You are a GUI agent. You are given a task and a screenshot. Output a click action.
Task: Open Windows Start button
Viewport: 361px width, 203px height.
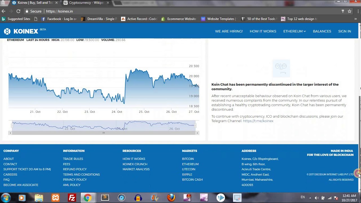pyautogui.click(x=6, y=198)
